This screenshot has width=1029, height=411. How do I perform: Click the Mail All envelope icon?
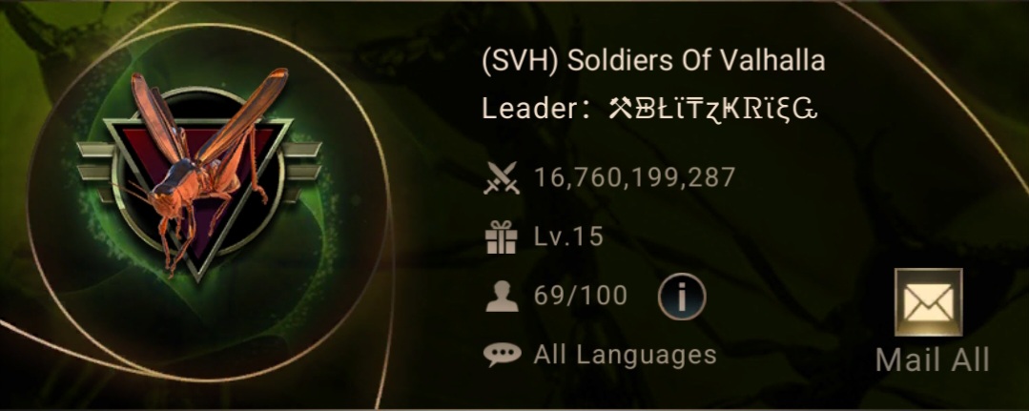point(928,302)
